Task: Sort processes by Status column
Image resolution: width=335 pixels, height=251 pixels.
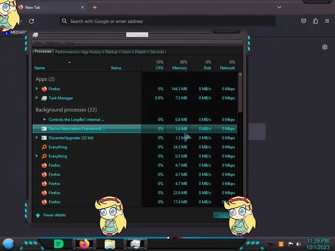Action: coord(125,65)
